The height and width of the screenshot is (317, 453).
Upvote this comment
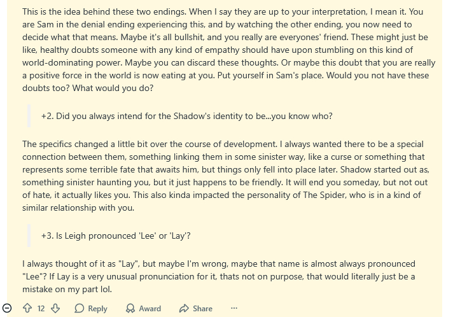(27, 309)
